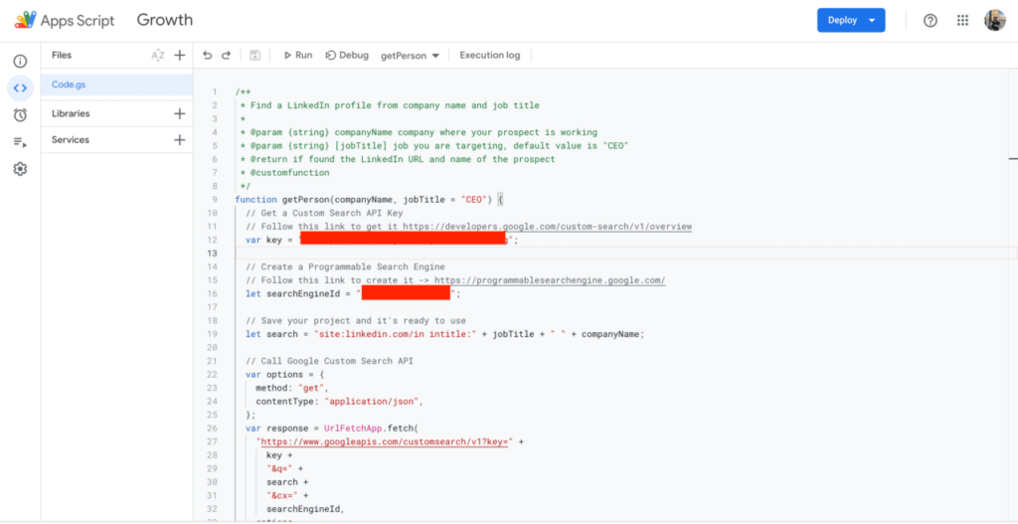Open the Execution log
Screen dimensions: 1018x524
pos(489,56)
